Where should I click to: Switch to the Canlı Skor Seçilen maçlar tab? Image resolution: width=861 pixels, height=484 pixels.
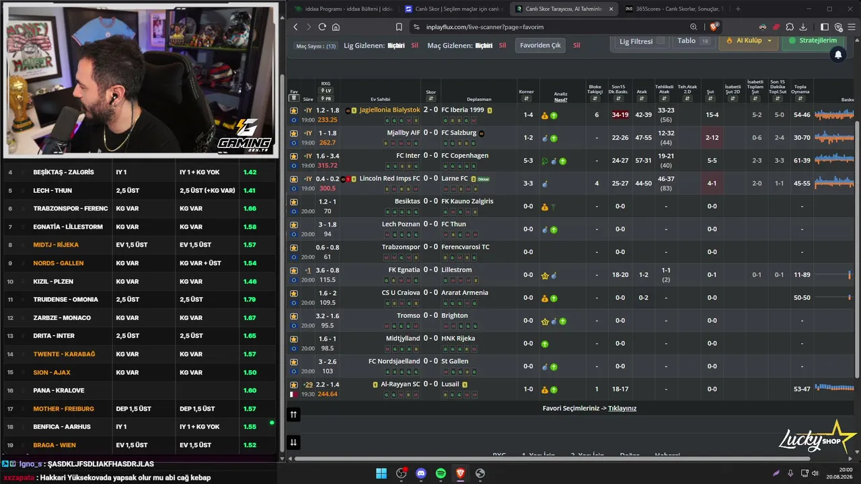pyautogui.click(x=453, y=9)
